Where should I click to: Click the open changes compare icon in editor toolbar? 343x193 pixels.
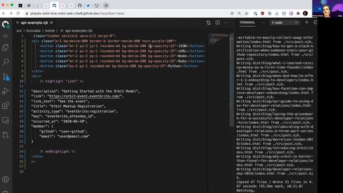coord(208,23)
